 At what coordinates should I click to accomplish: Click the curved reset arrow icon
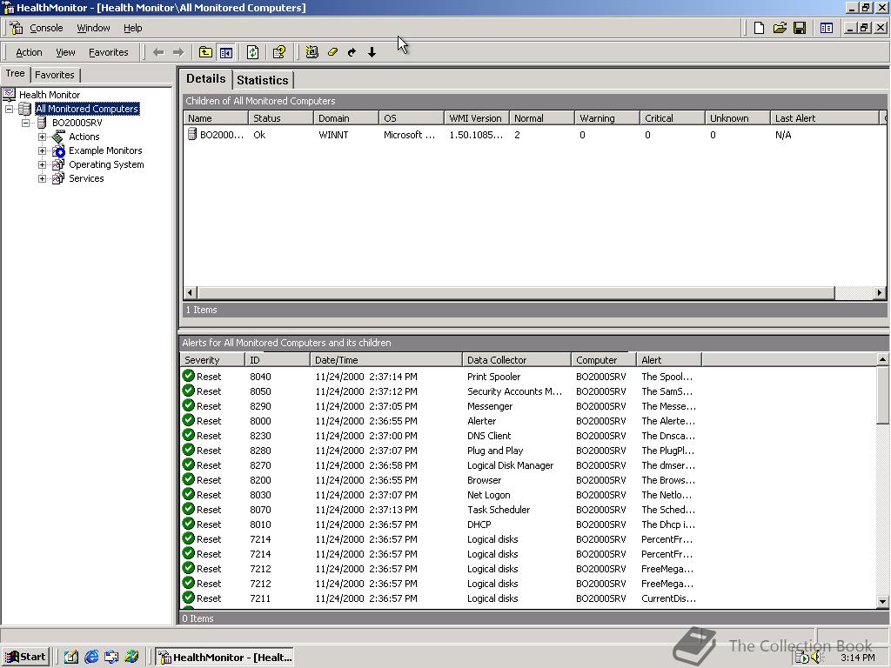pos(352,52)
